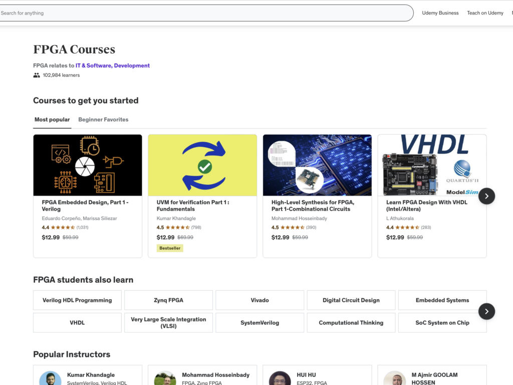Click the Embedded Systems topic button
Screen dimensions: 513x385
point(442,300)
